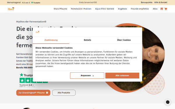Open the Hilfe & Kontakt link
175x109 pixels.
(x=161, y=2)
